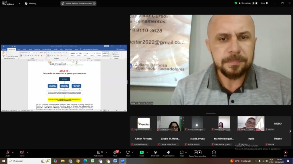Open the Chat panel

115,153
